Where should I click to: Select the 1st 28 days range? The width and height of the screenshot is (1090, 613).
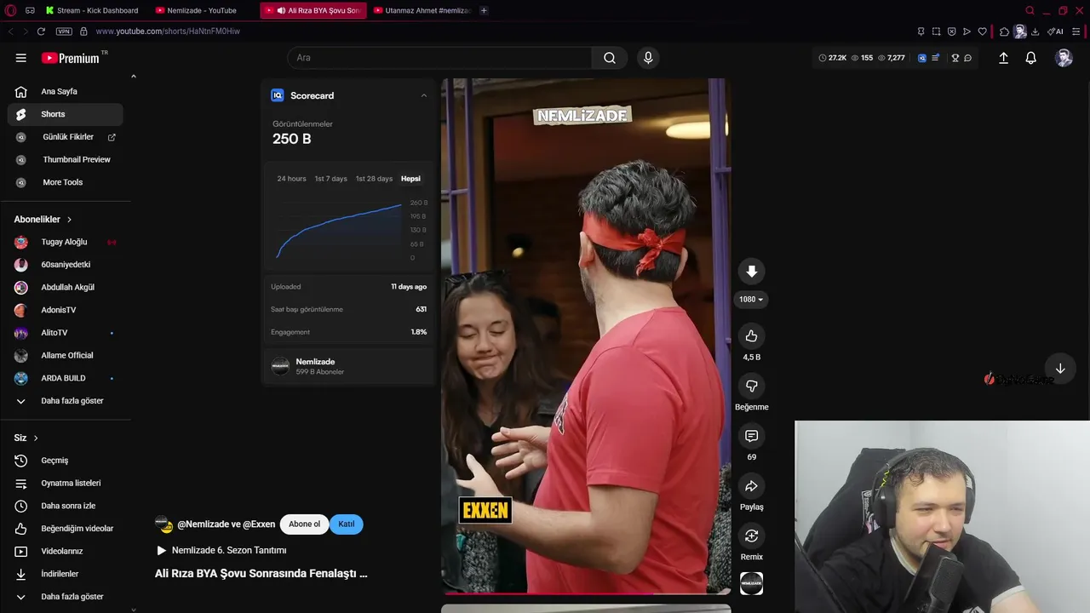[374, 179]
